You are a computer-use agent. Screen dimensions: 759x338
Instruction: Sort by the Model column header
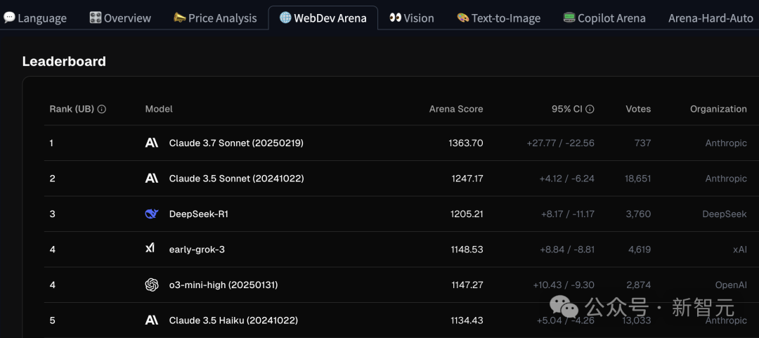[159, 110]
